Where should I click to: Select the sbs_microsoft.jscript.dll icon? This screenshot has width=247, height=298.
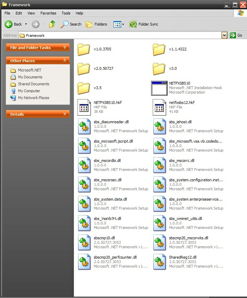(84, 146)
